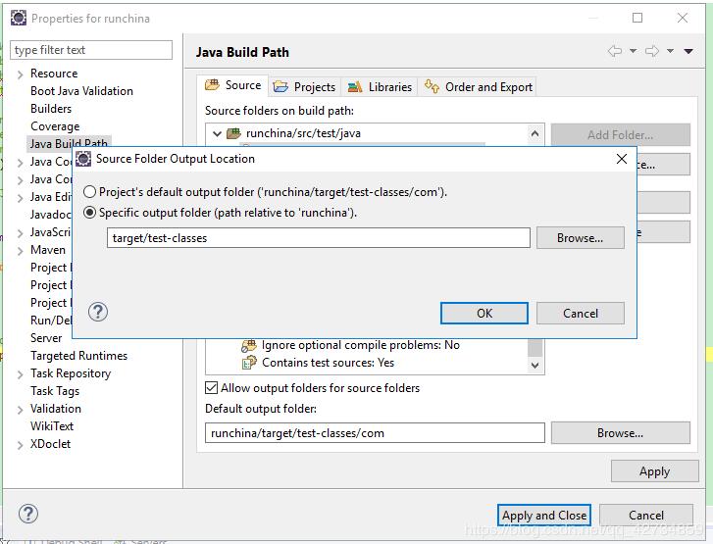Click the help question mark in Source Folder dialog
The width and height of the screenshot is (713, 544).
98,312
